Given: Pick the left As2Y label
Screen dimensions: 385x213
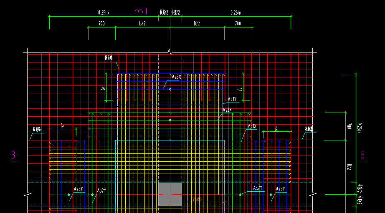Looking at the screenshot, I should click(101, 190).
